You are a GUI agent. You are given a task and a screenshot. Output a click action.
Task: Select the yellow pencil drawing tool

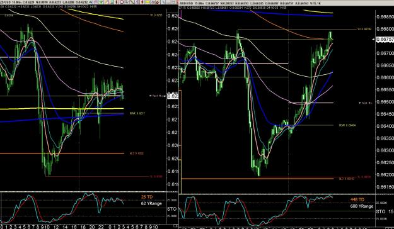point(106,2)
